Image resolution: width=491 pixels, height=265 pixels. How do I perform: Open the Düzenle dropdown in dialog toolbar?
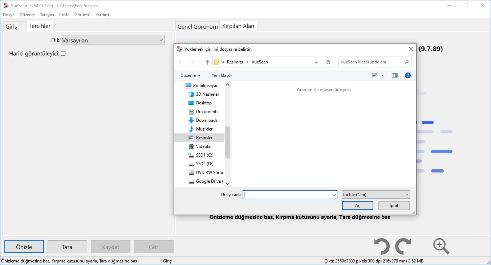coord(191,75)
